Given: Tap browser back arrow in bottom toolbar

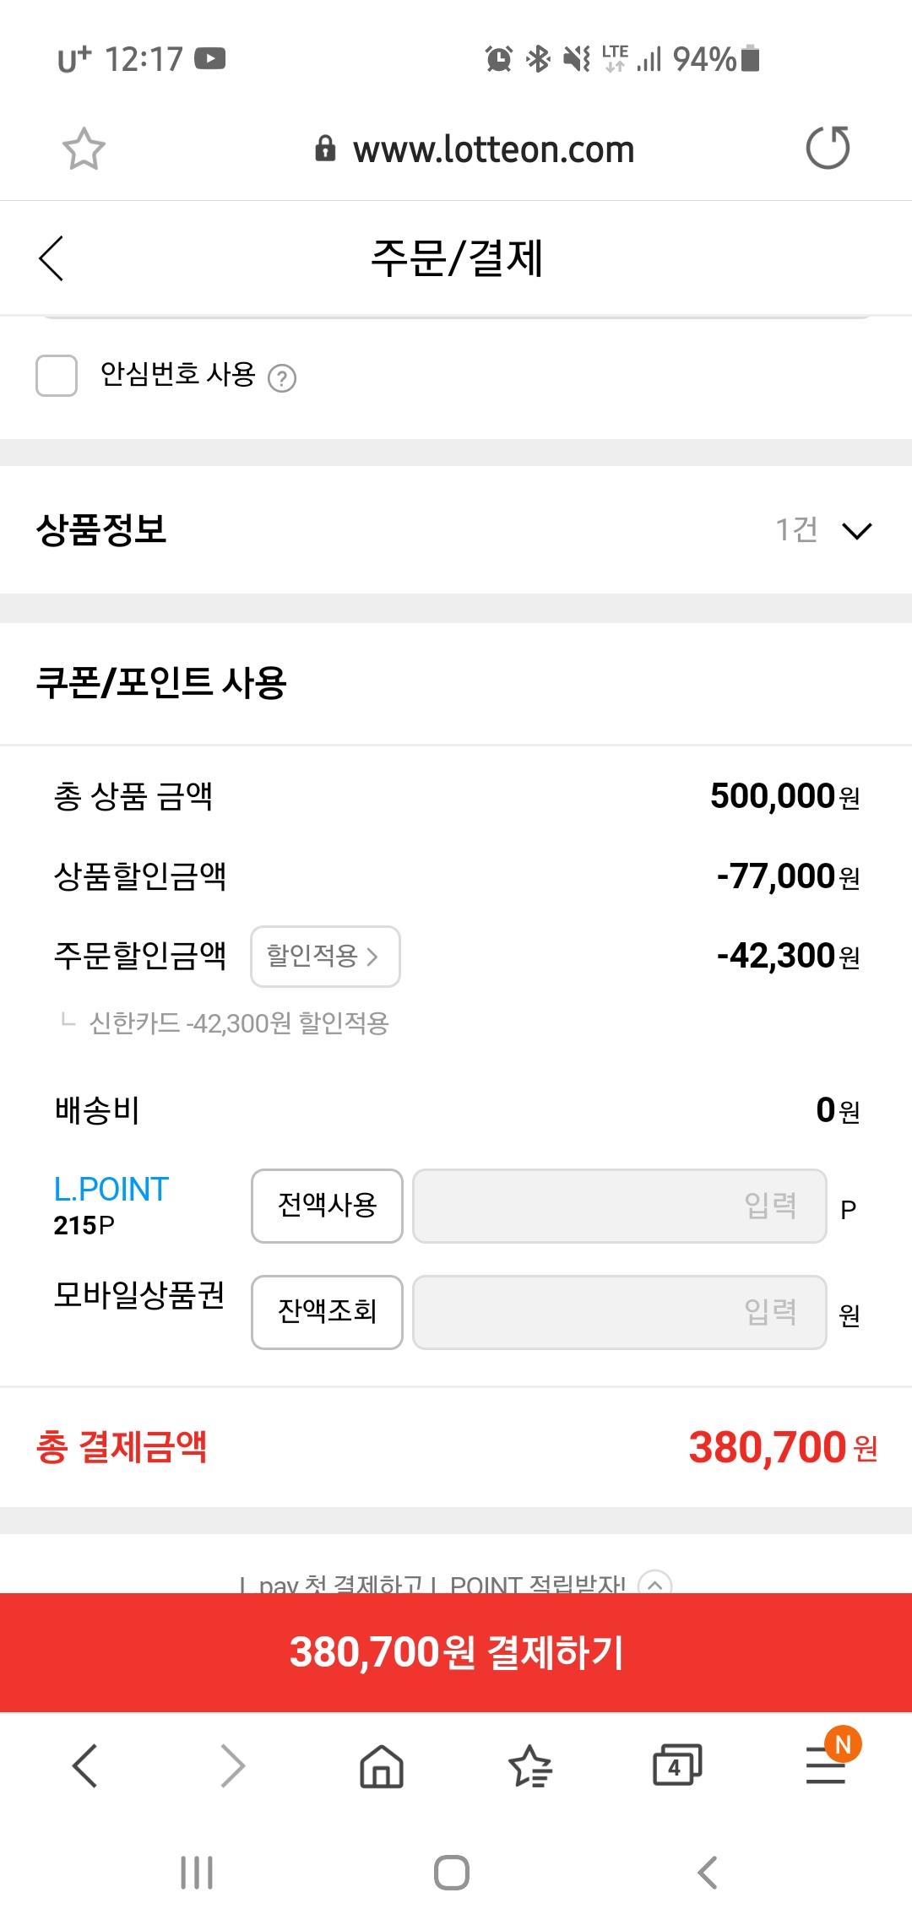Looking at the screenshot, I should click(x=85, y=1765).
